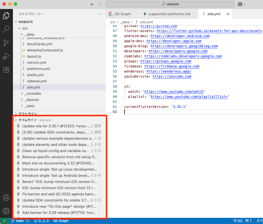Open the Extensions view
The height and width of the screenshot is (224, 263).
coord(6,70)
